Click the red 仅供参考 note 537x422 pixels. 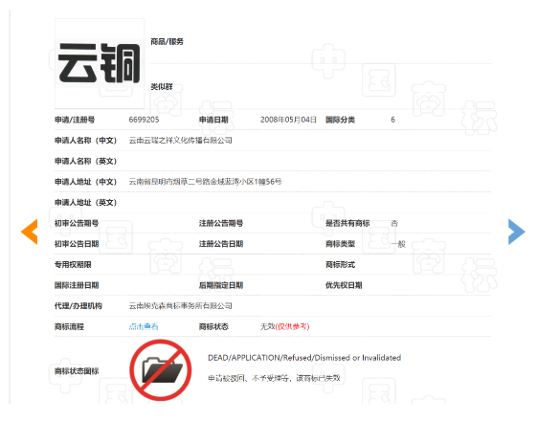(x=293, y=326)
